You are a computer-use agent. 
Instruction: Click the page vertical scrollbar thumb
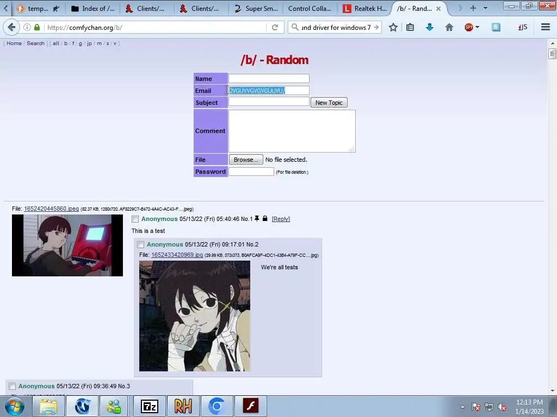552,54
